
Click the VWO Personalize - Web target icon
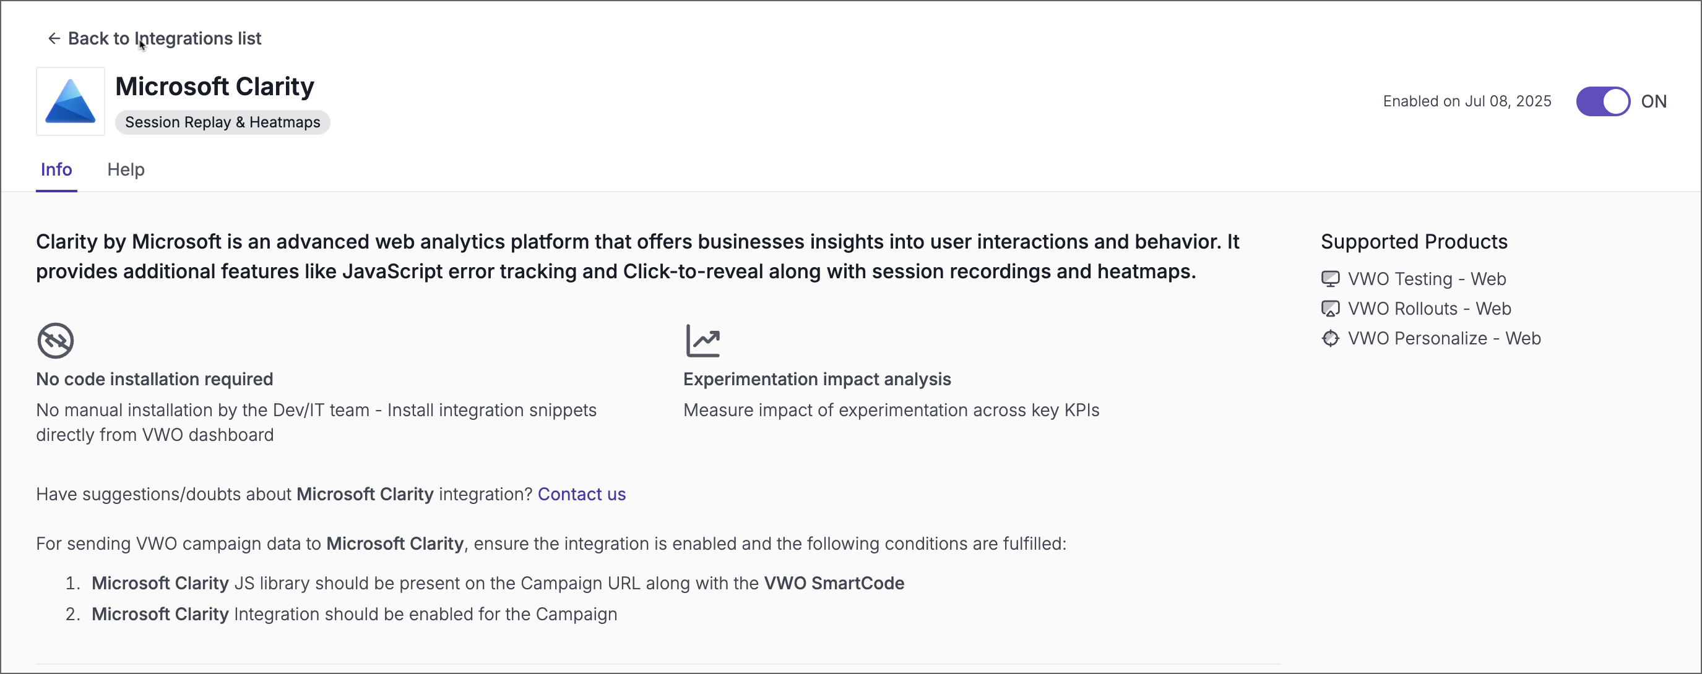[x=1330, y=339]
